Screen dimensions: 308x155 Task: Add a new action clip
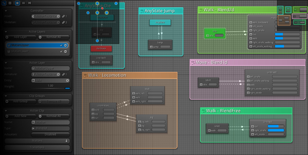point(20,116)
